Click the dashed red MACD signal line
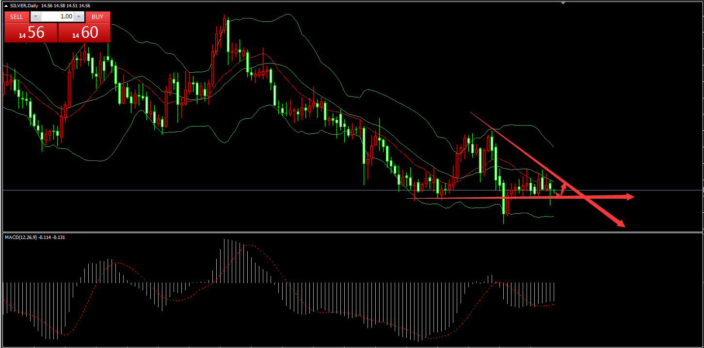704x348 pixels. 247,245
